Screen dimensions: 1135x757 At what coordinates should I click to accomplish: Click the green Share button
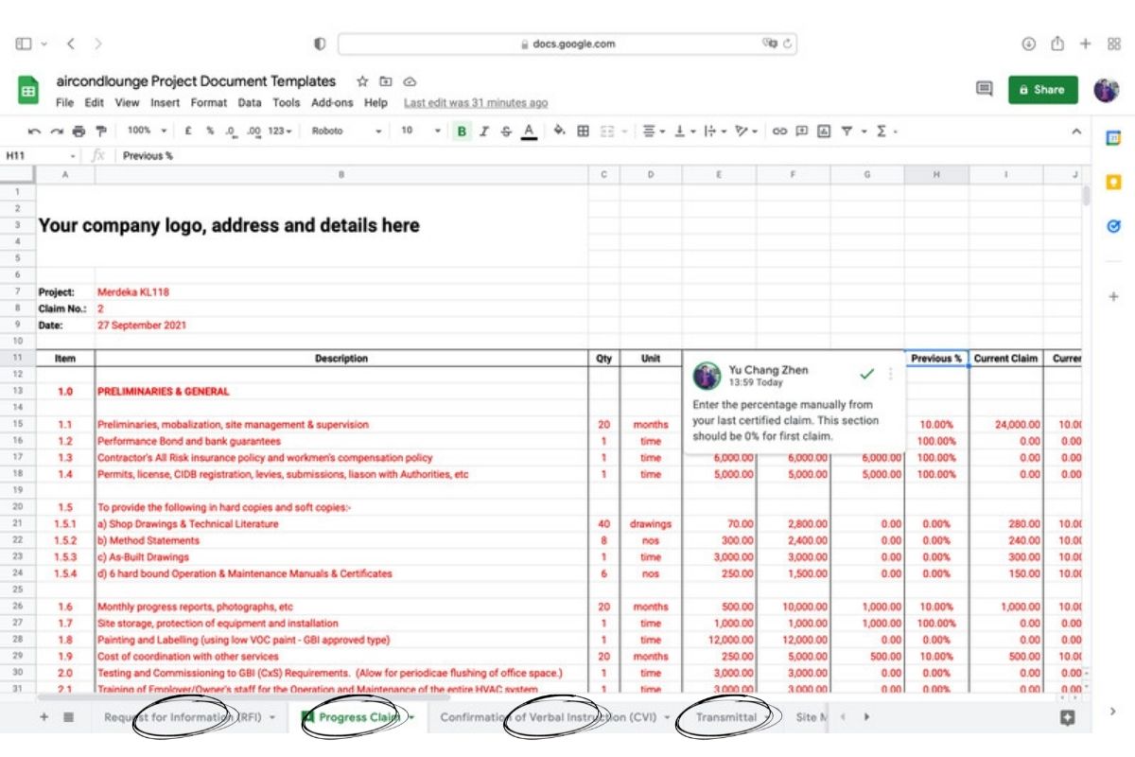(1042, 89)
